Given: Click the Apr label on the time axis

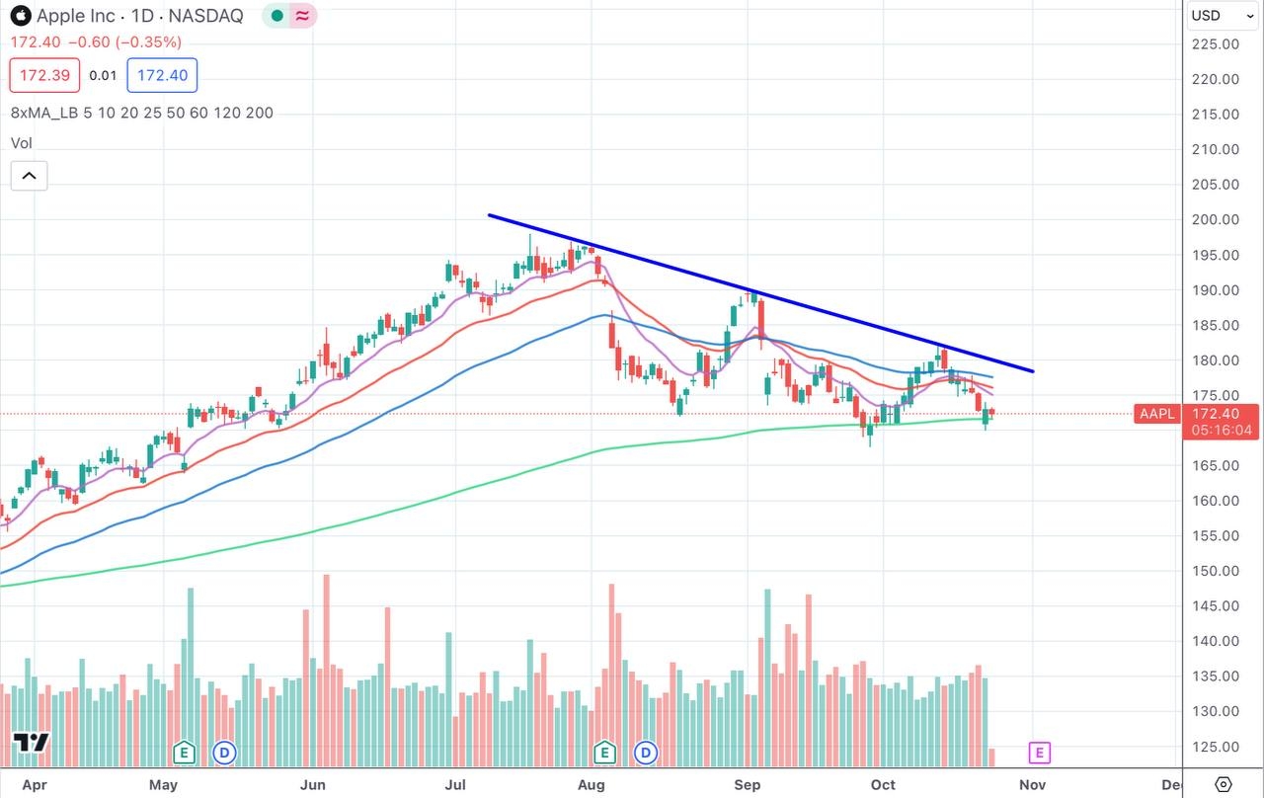Looking at the screenshot, I should point(34,784).
